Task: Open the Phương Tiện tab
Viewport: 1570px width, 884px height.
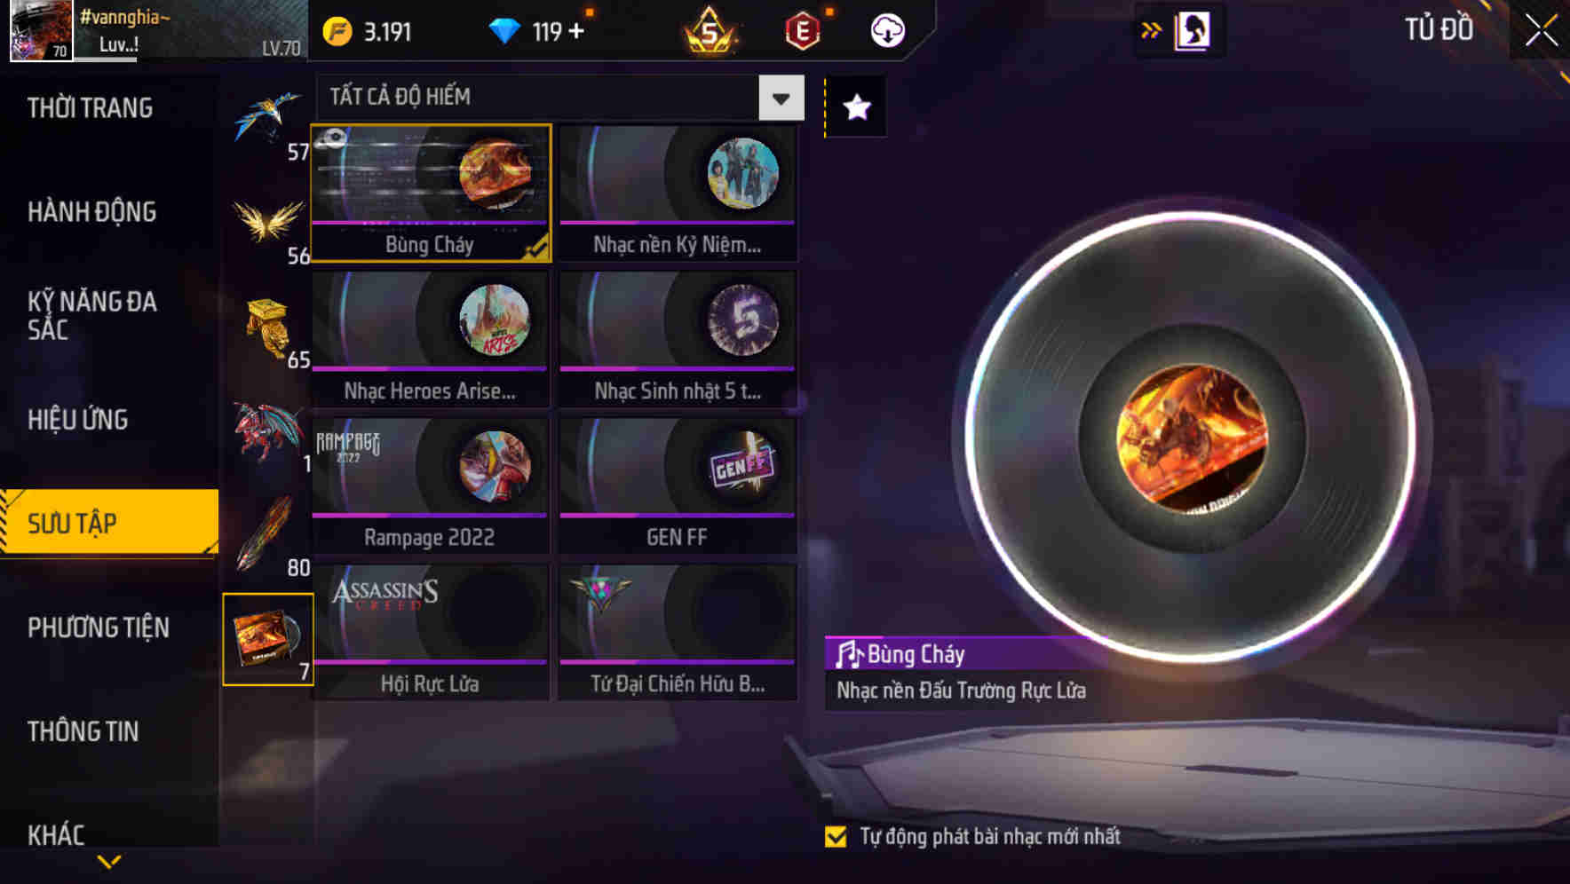Action: (x=99, y=628)
